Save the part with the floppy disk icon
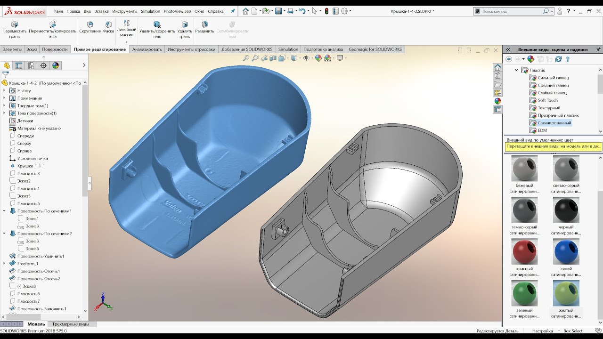The height and width of the screenshot is (339, 603). [x=278, y=11]
